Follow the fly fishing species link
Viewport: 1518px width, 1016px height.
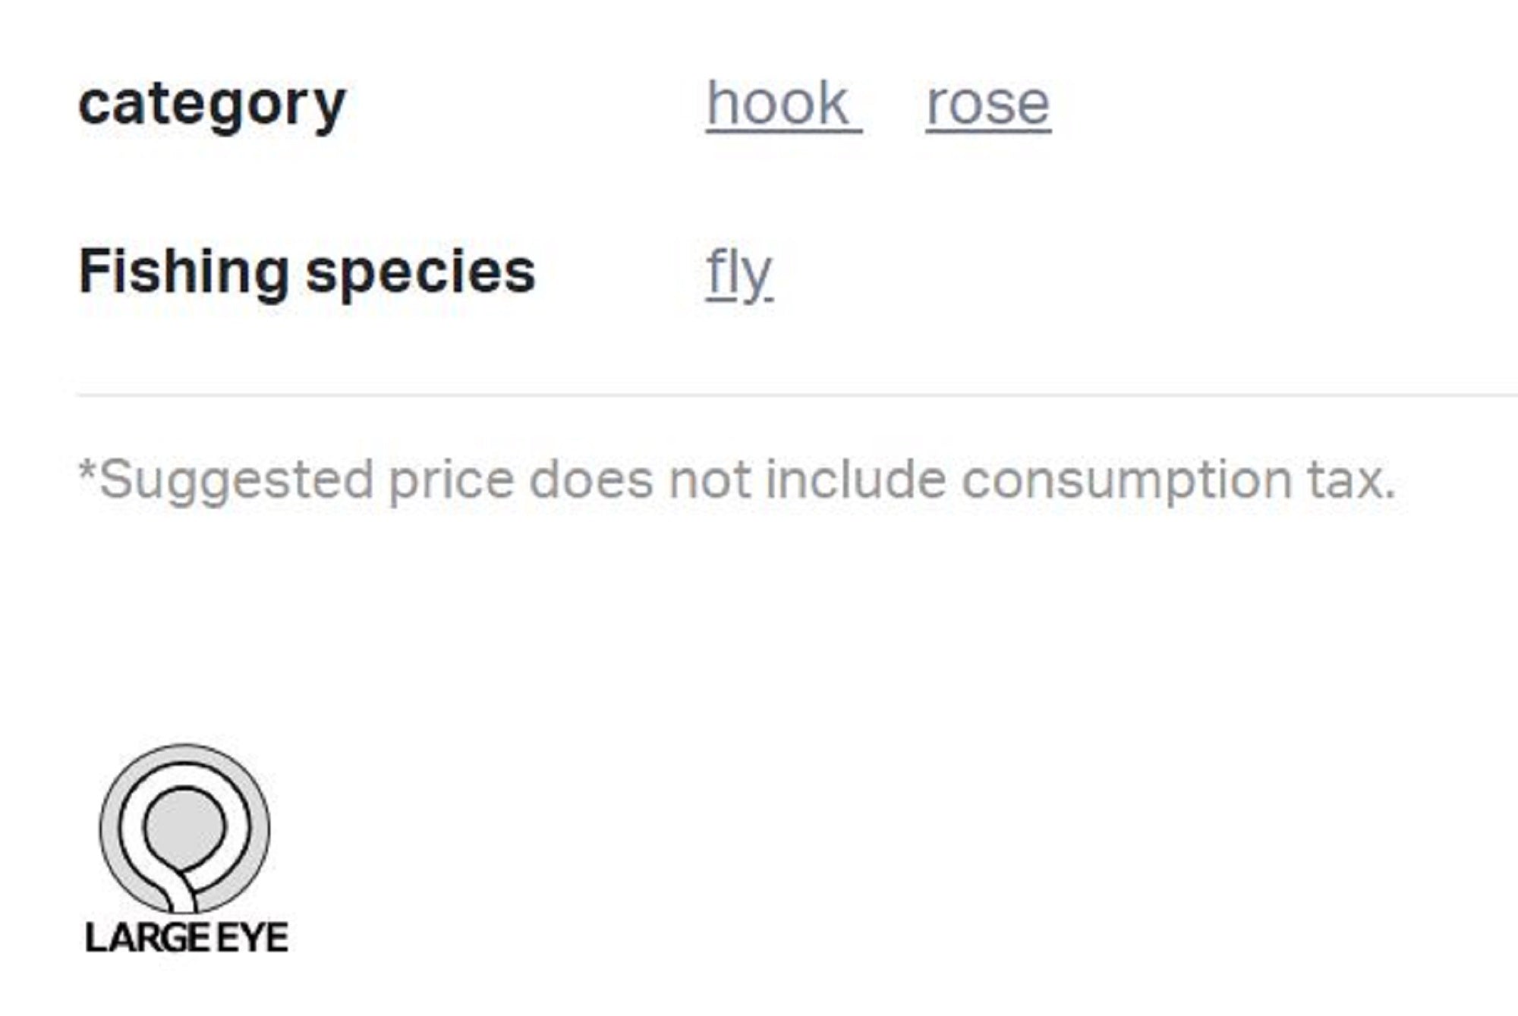739,273
